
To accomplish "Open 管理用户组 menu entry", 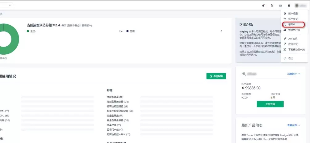I will tap(294, 30).
